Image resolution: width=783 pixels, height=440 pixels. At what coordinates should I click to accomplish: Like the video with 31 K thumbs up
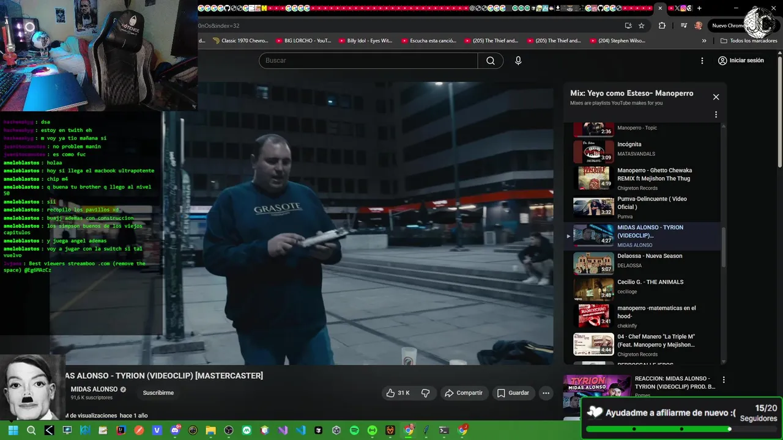[x=398, y=393]
